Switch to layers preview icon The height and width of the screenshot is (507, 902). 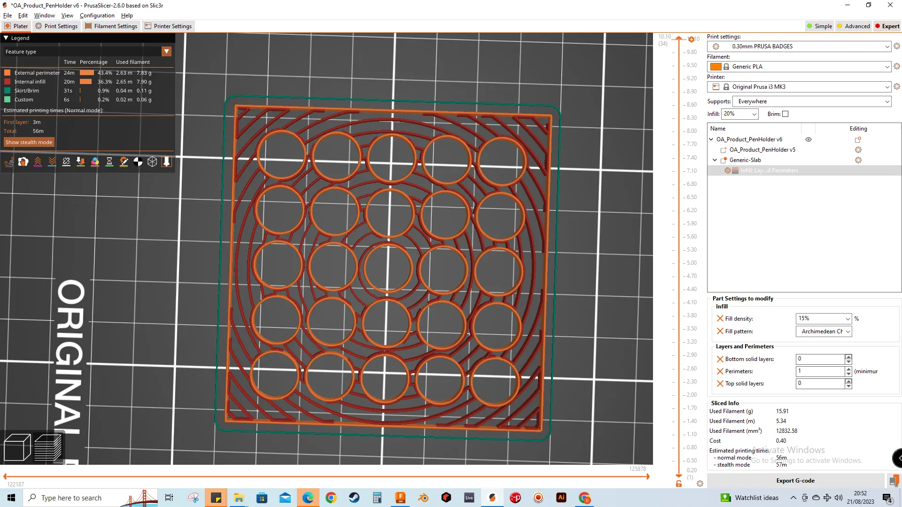48,447
